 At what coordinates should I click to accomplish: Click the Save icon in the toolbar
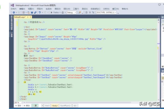tap(32, 13)
